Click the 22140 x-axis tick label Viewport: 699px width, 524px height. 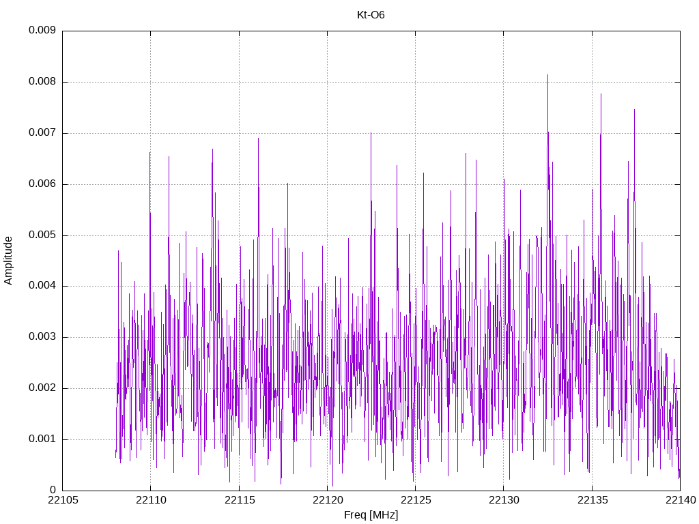point(681,500)
